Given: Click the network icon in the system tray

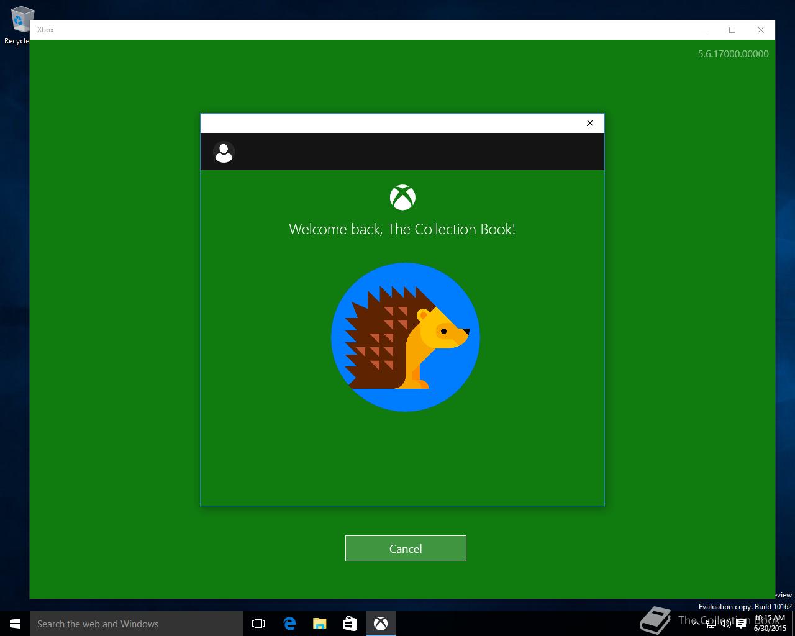Looking at the screenshot, I should (x=711, y=624).
